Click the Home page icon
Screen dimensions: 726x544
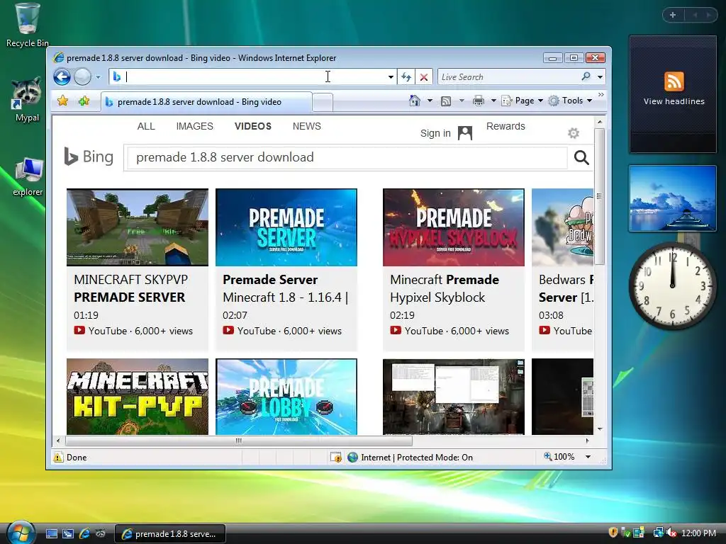[x=414, y=101]
